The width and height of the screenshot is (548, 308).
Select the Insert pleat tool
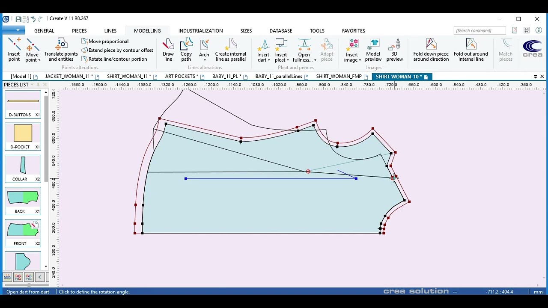(x=281, y=50)
